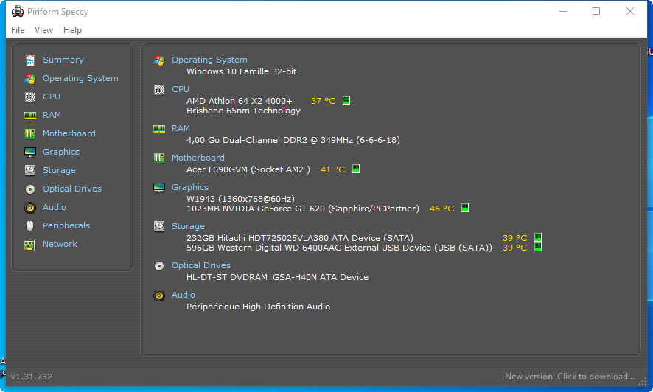The width and height of the screenshot is (653, 392).
Task: Click the Dual-Channel DDR2 RAM description
Action: (293, 140)
